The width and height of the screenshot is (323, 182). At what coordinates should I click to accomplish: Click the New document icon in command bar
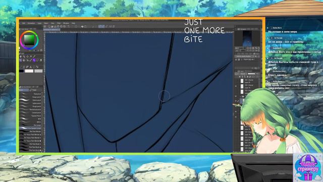click(x=49, y=26)
